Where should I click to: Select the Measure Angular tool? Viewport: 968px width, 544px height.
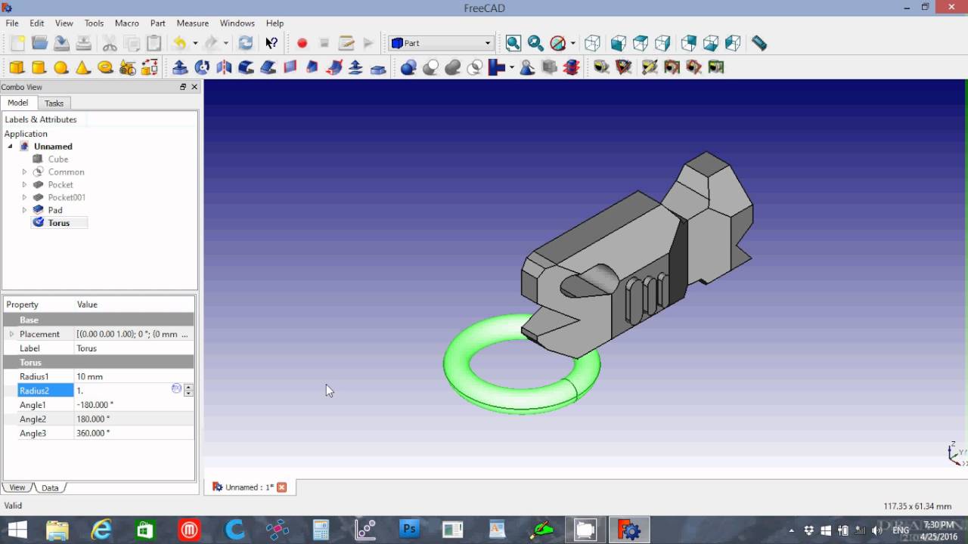click(x=623, y=67)
